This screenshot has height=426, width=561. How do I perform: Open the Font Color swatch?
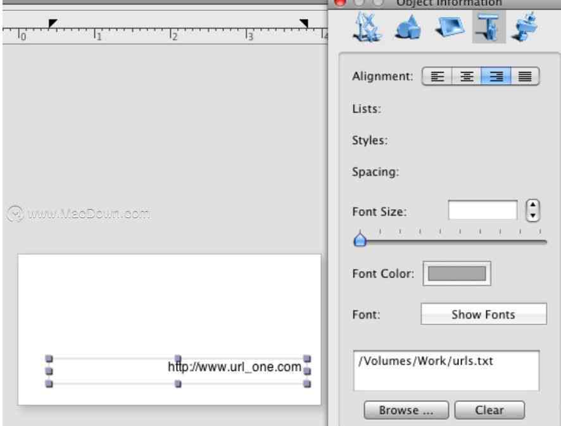pyautogui.click(x=457, y=274)
